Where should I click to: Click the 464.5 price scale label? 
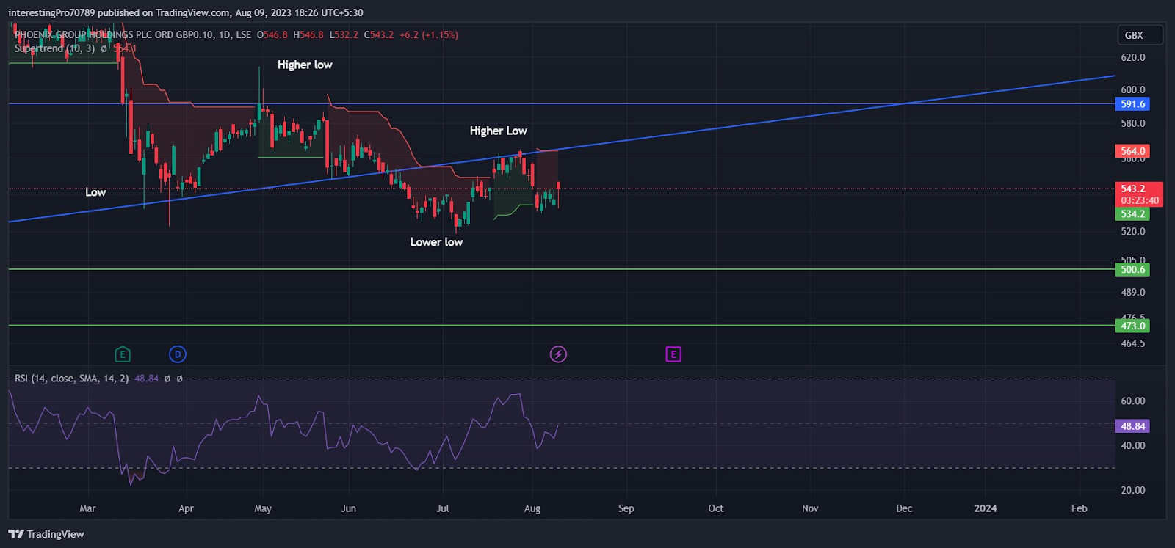pyautogui.click(x=1132, y=343)
